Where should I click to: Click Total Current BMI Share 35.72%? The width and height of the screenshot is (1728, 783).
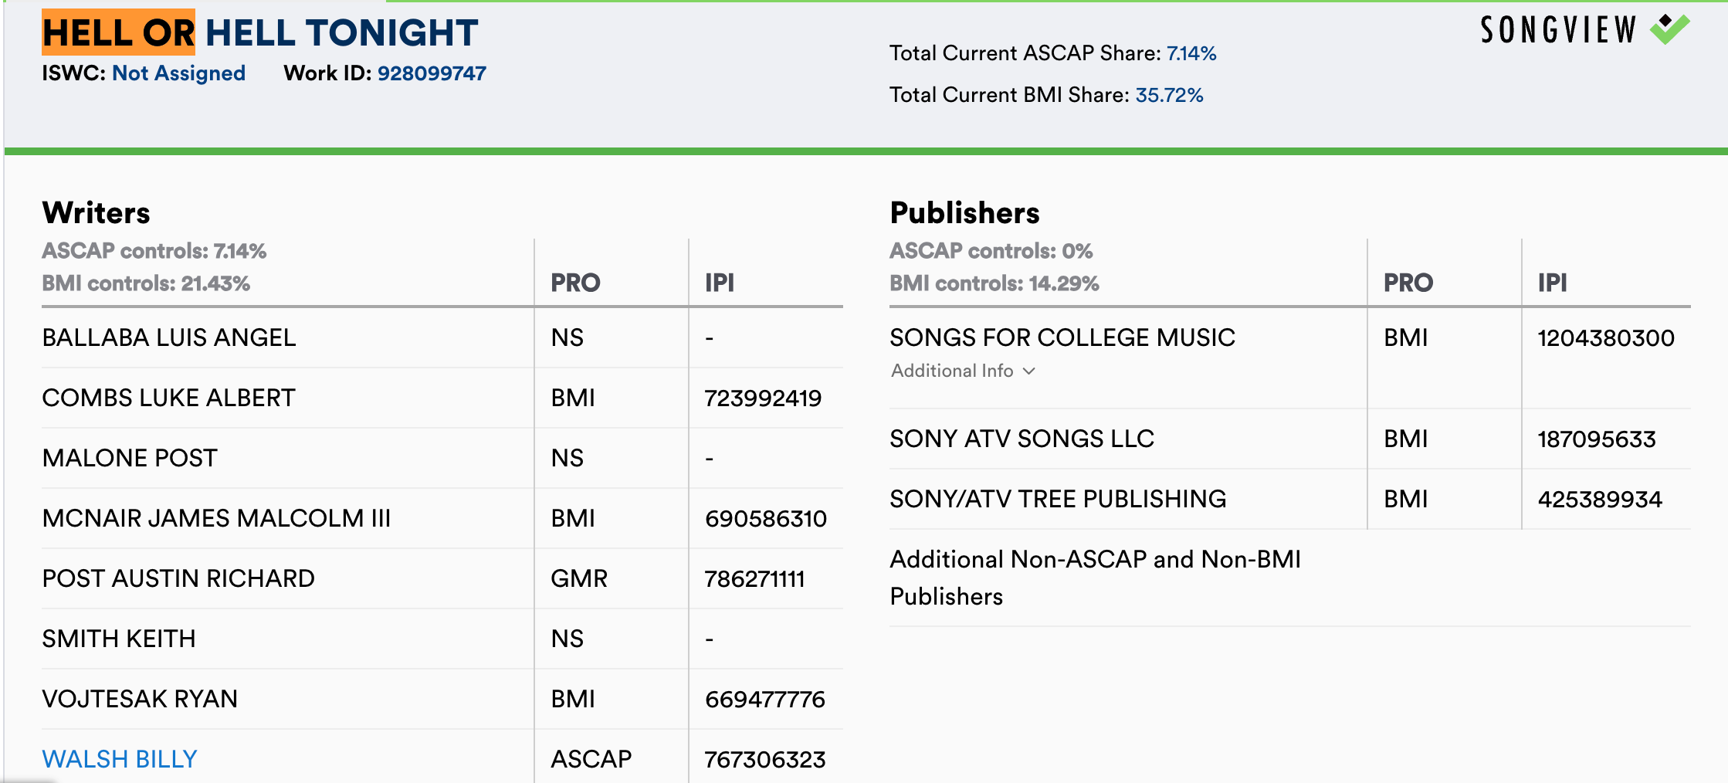[1046, 95]
